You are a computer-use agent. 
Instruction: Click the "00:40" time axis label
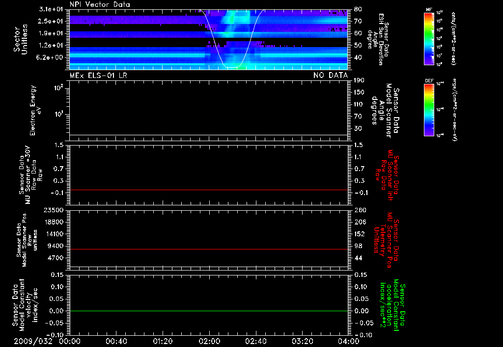(116, 341)
